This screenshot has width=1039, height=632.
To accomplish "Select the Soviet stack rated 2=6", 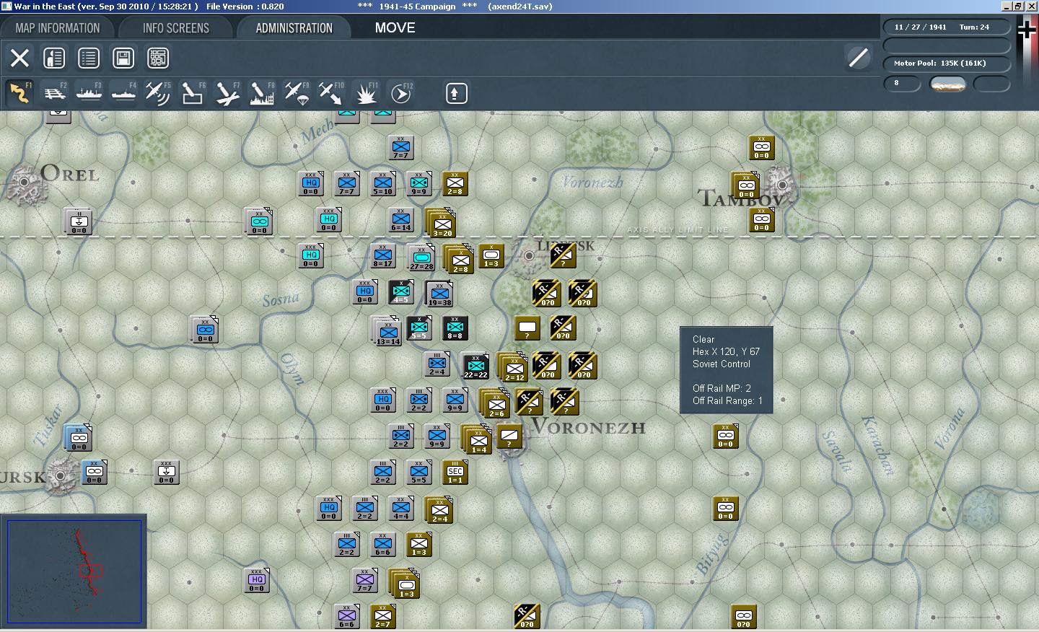I will [x=495, y=403].
